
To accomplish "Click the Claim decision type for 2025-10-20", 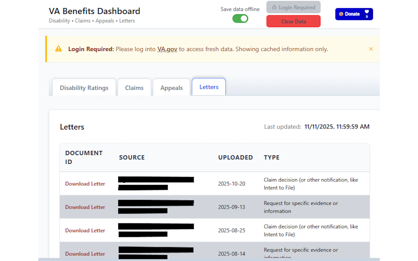I will pos(311,184).
